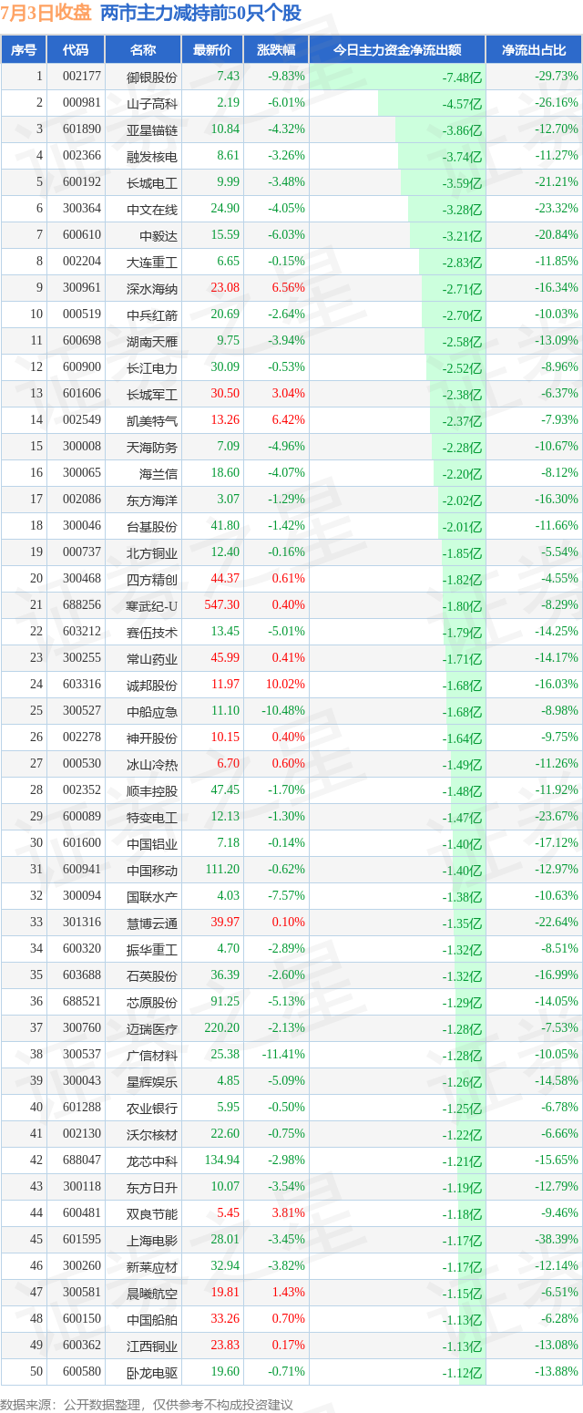This screenshot has width=583, height=1413.
Task: Select stock name 江西铜业
Action: 152,1346
